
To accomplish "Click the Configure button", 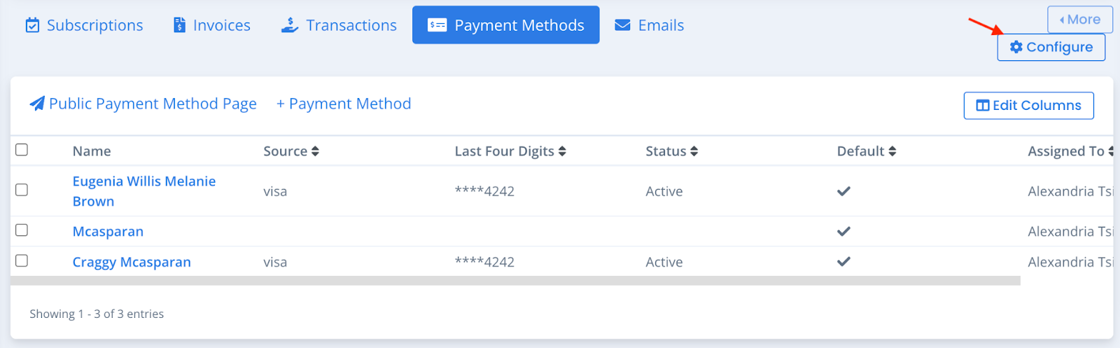I will click(x=1051, y=47).
